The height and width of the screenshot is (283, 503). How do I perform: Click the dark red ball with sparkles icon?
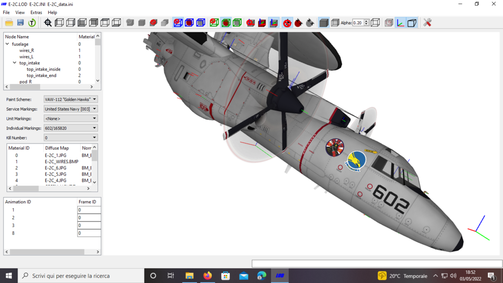(x=298, y=23)
